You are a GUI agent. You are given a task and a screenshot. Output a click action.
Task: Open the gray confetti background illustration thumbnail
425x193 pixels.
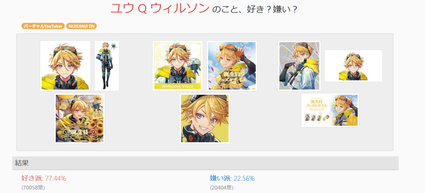(x=299, y=66)
